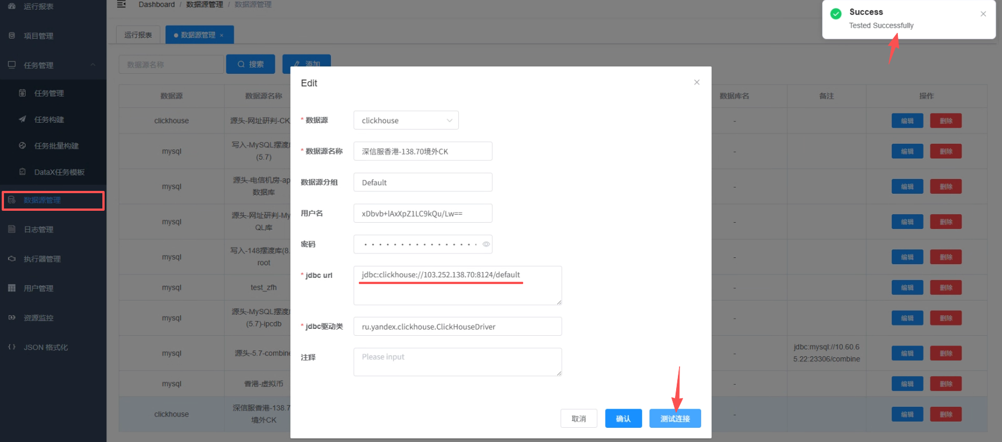The width and height of the screenshot is (1002, 442).
Task: Open JSON 格式化 tool in sidebar
Action: pos(45,347)
